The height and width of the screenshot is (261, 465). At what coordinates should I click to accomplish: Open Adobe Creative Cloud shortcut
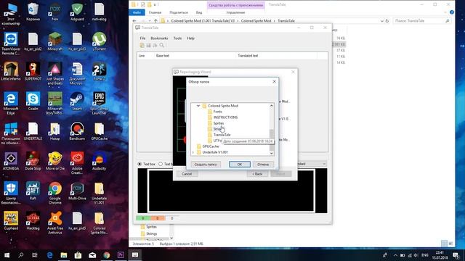pos(77,163)
